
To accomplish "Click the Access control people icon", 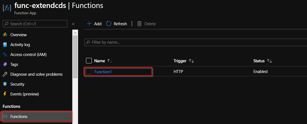I will point(5,55).
